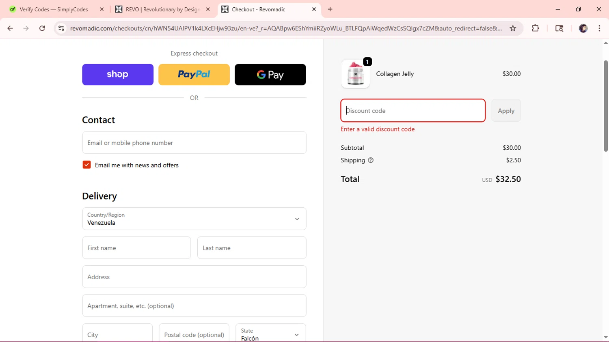Open the Extensions puzzle icon
609x342 pixels.
(536, 28)
